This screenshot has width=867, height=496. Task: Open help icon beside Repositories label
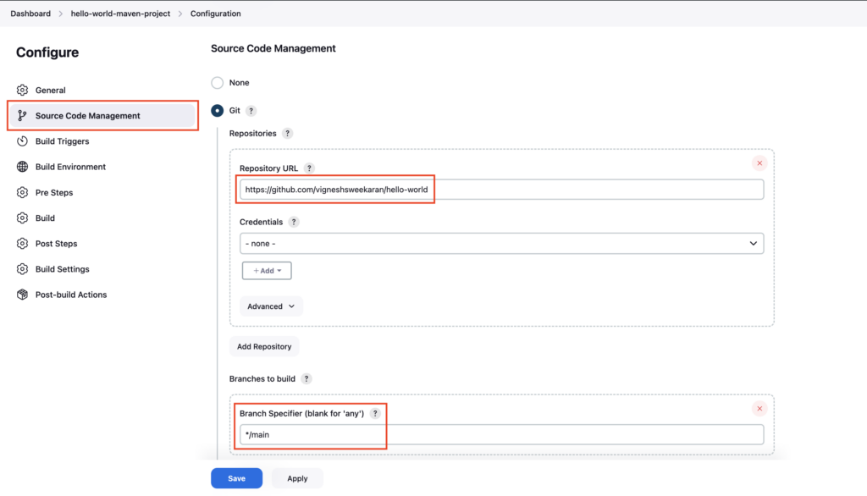(288, 133)
